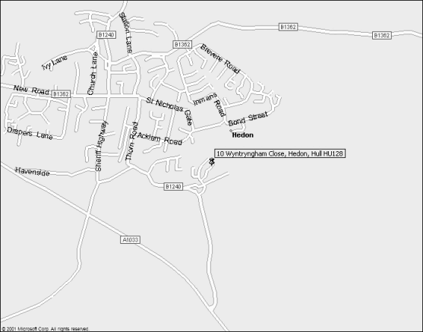Viewport: 423px width, 332px height.
Task: Click the B1362 shield beside New Road
Action: [61, 94]
